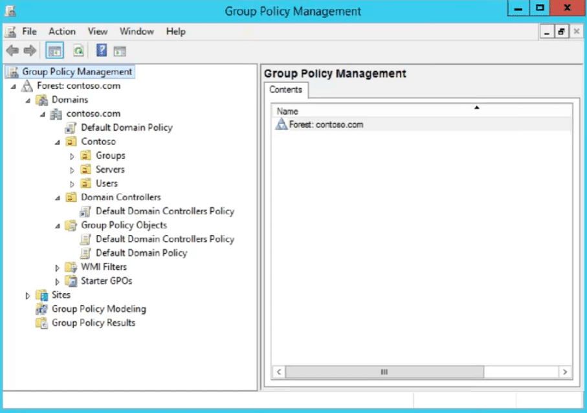This screenshot has height=413, width=587.
Task: Click the Group Policy Results icon
Action: 41,323
